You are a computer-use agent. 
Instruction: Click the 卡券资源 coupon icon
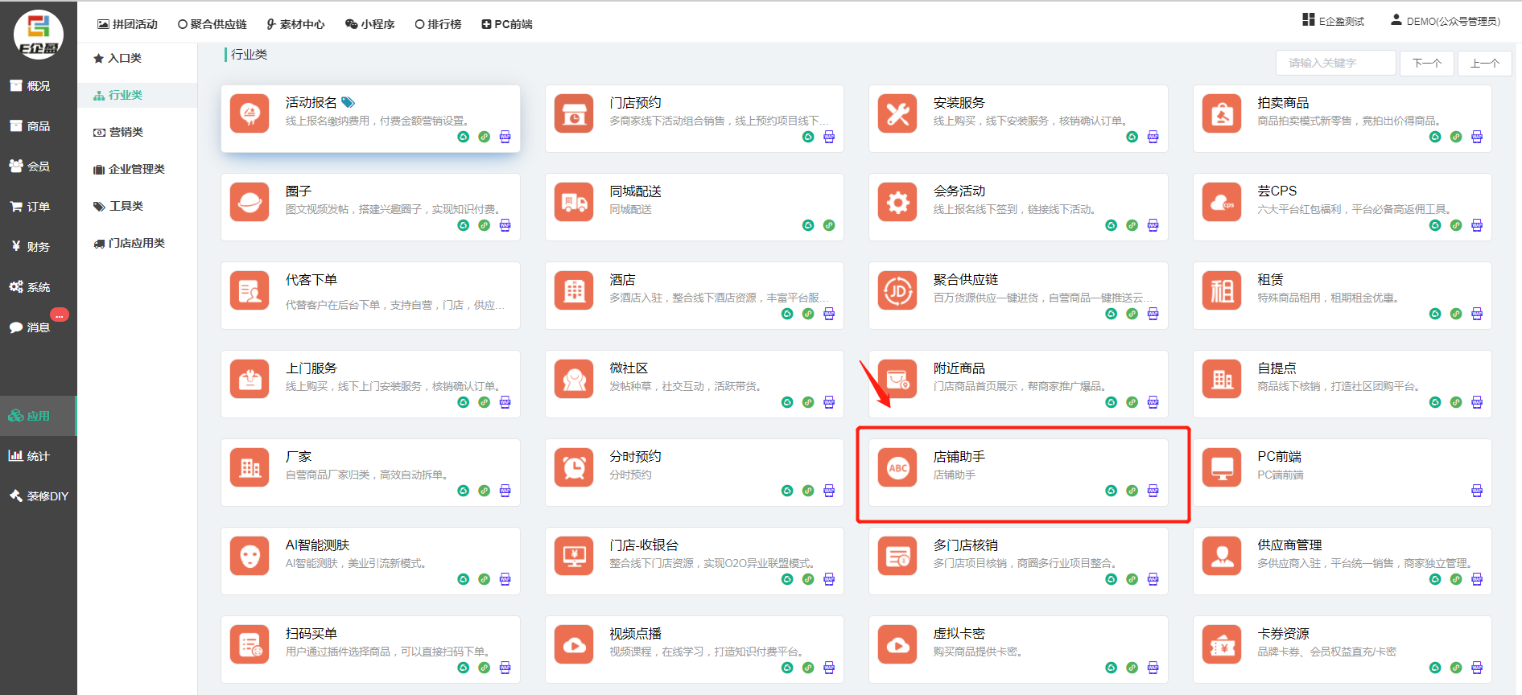tap(1222, 644)
